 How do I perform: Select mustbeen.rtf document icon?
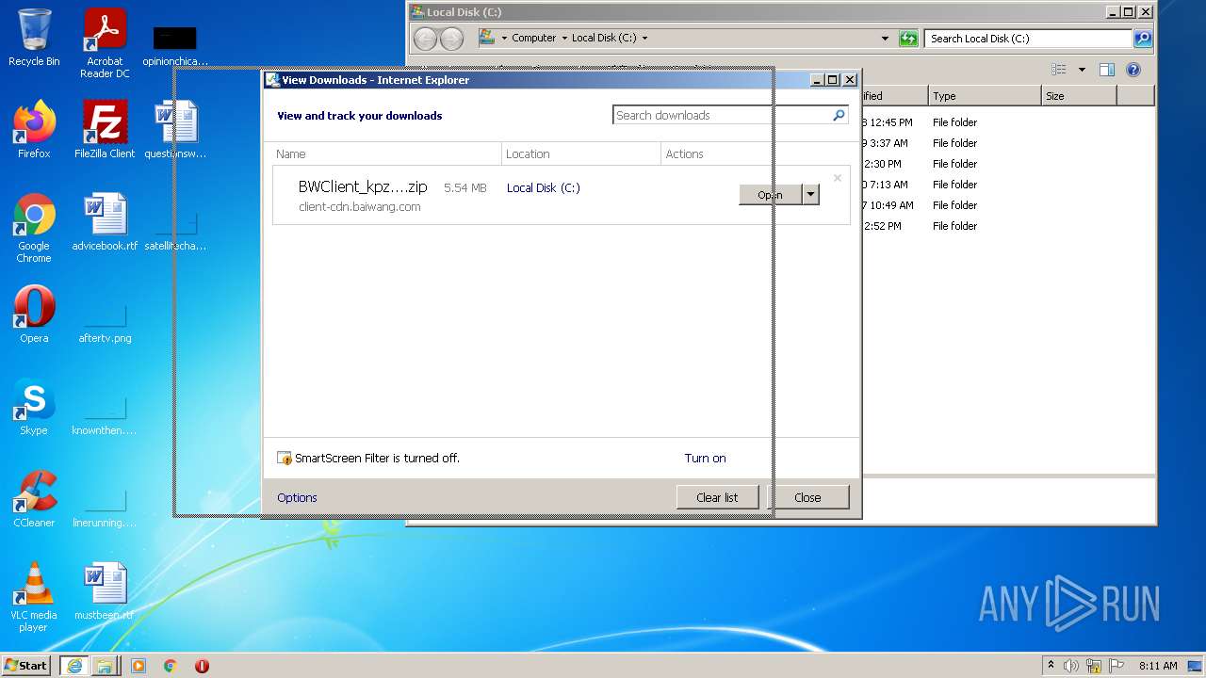105,591
